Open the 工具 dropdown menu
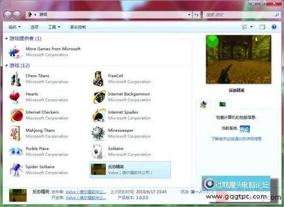 click(54, 27)
